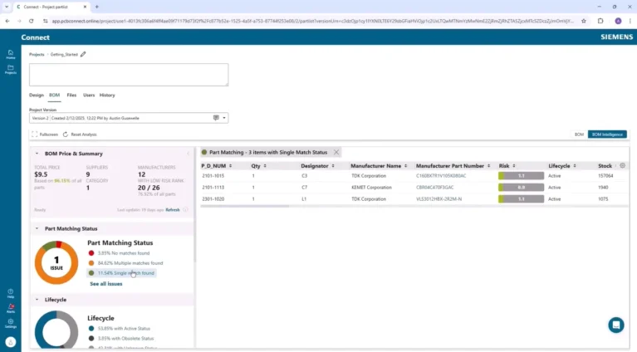
Task: Open table column settings gear
Action: (622, 166)
